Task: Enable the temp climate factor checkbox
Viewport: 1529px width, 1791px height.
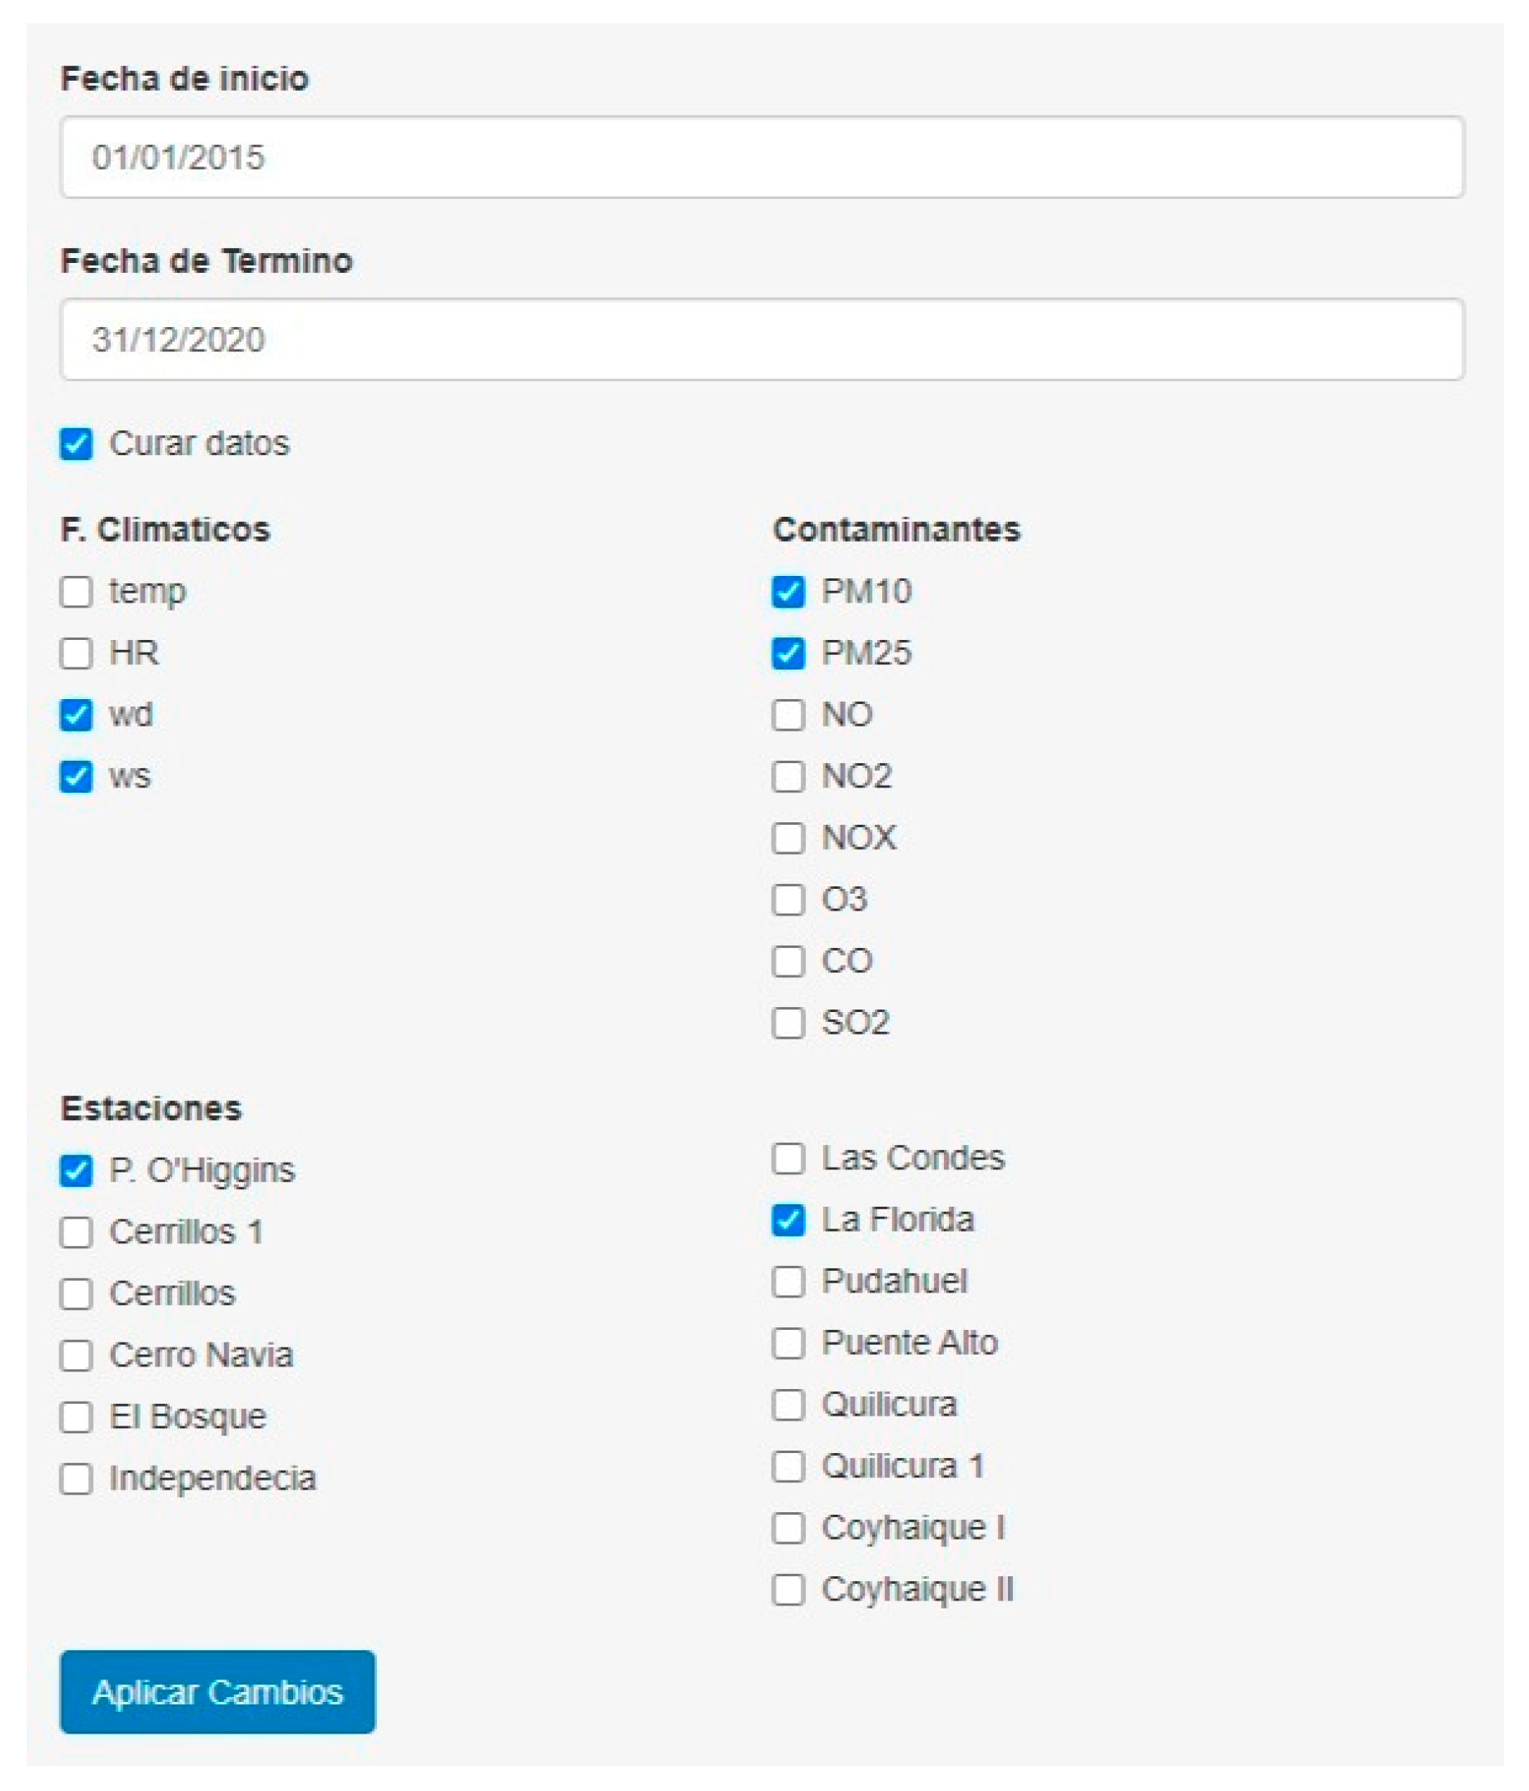Action: tap(76, 592)
